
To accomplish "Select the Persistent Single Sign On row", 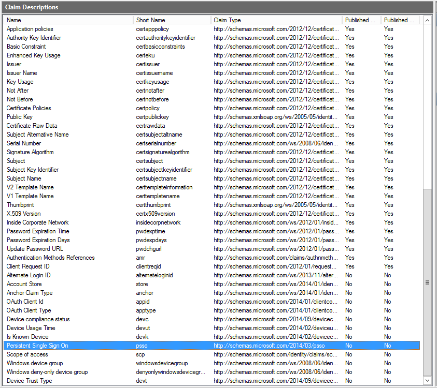I will click(37, 346).
